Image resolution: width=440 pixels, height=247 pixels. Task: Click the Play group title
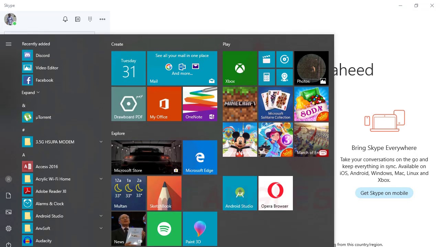227,44
